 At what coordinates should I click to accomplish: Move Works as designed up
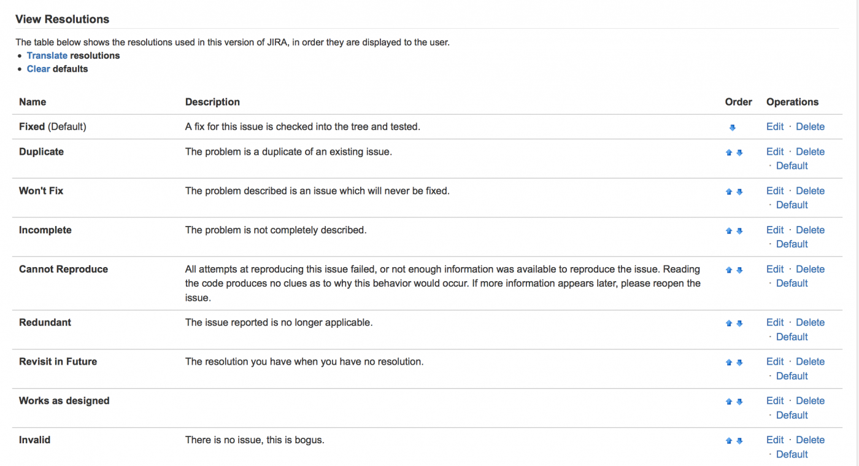pyautogui.click(x=729, y=402)
